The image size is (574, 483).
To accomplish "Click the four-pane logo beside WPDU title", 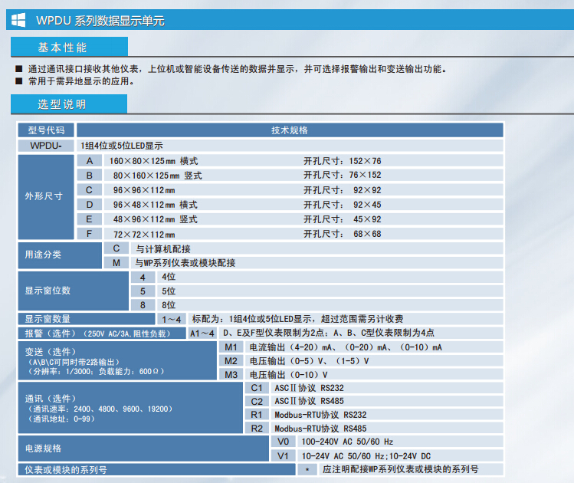I will tap(18, 21).
